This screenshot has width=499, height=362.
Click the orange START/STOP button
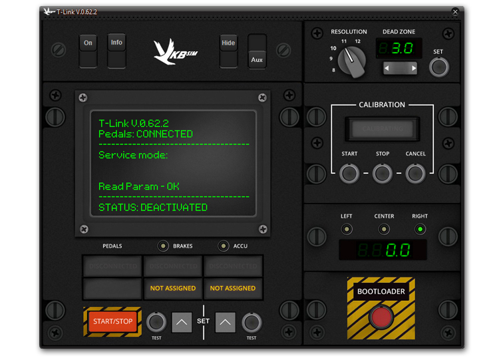[112, 321]
